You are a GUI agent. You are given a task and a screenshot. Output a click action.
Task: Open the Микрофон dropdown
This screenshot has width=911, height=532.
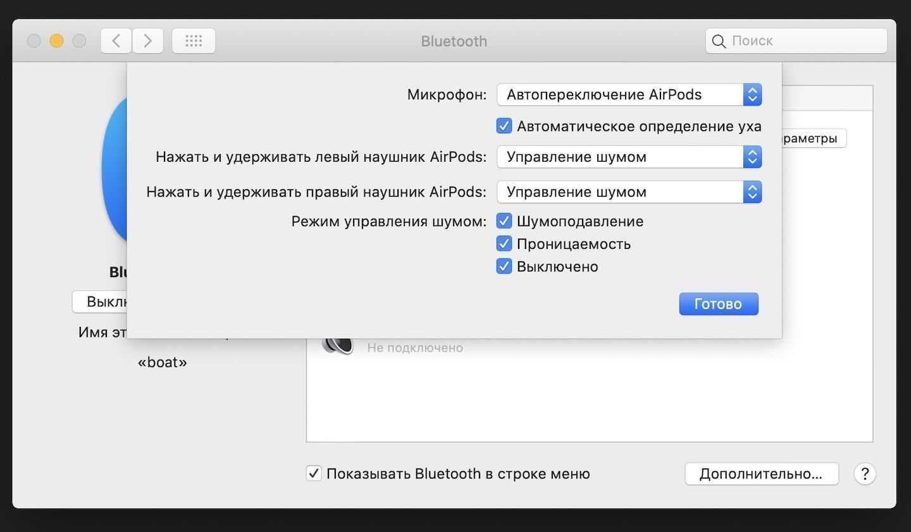coord(629,95)
